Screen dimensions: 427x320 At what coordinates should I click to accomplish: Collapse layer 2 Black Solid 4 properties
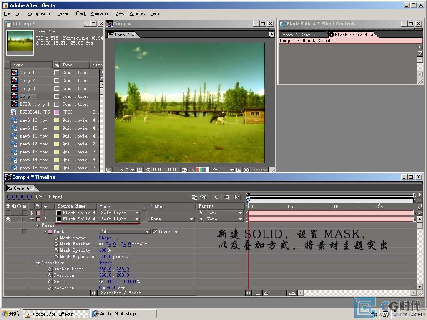tap(32, 219)
